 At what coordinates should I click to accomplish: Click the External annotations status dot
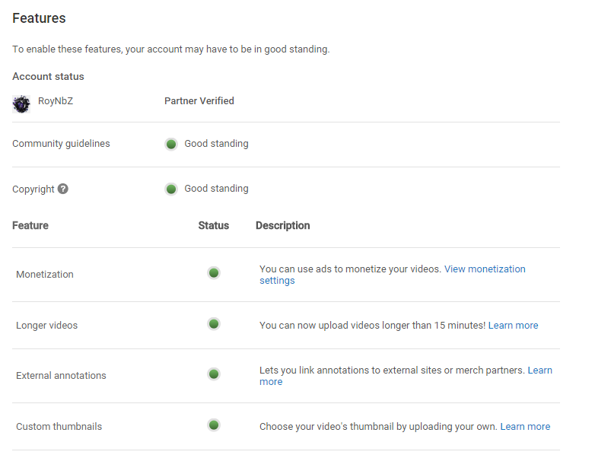point(214,374)
